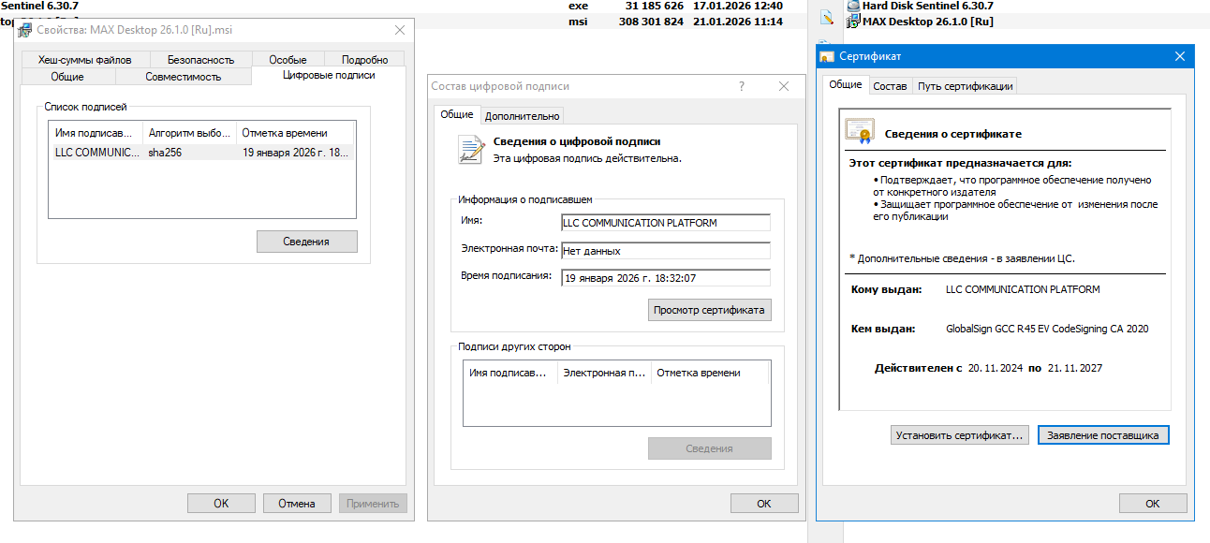Click the Сертификат window title icon
The image size is (1210, 543).
[x=827, y=57]
